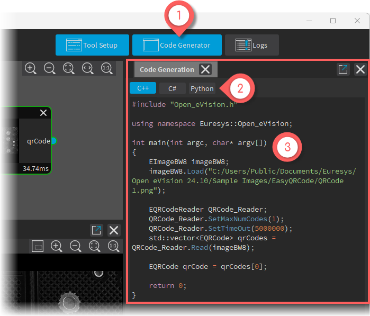The image size is (370, 316).
Task: Select the qrCode node label
Action: click(39, 141)
